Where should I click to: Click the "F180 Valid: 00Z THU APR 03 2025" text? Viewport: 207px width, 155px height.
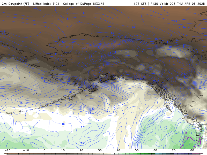[178, 4]
